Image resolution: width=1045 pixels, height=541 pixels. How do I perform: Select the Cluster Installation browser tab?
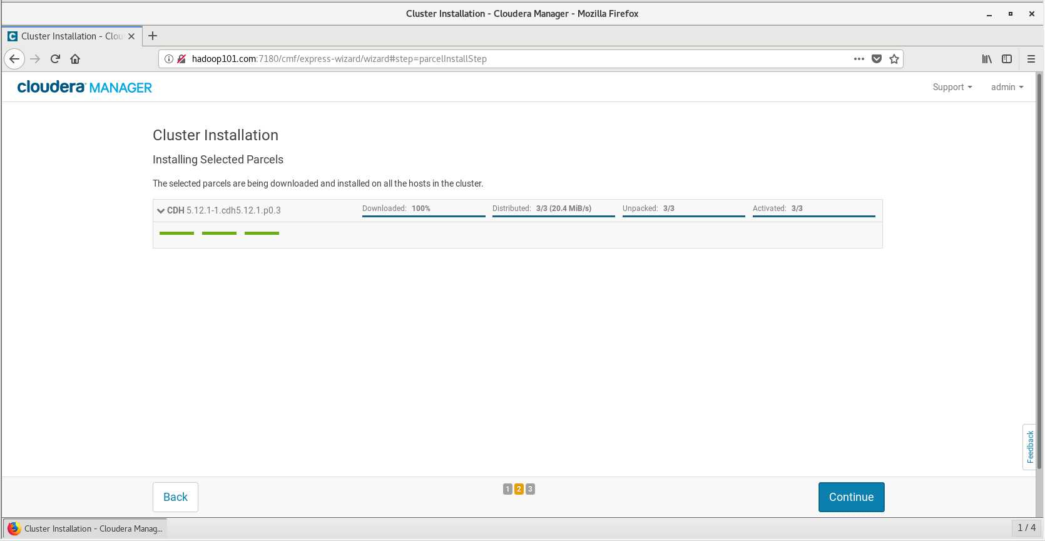72,36
